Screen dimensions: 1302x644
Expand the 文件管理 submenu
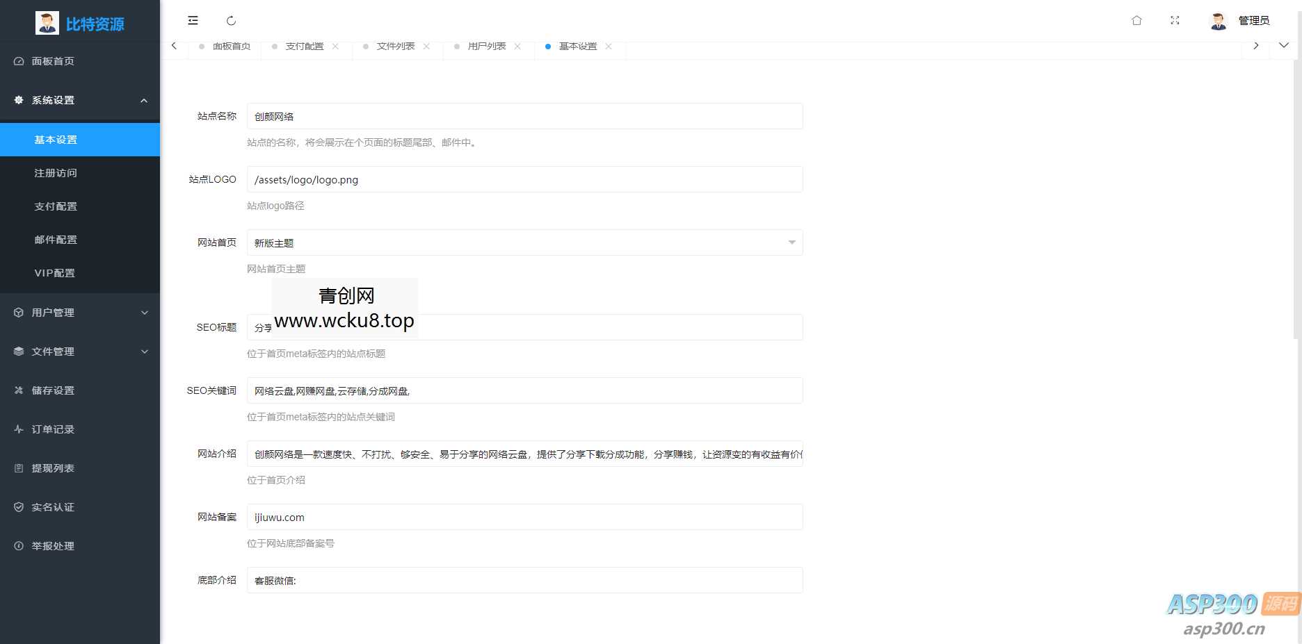(x=144, y=351)
